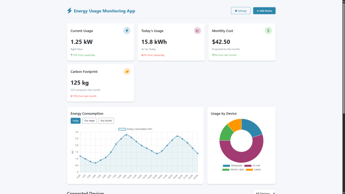
Task: Click the lightning bolt app logo
Action: click(69, 11)
